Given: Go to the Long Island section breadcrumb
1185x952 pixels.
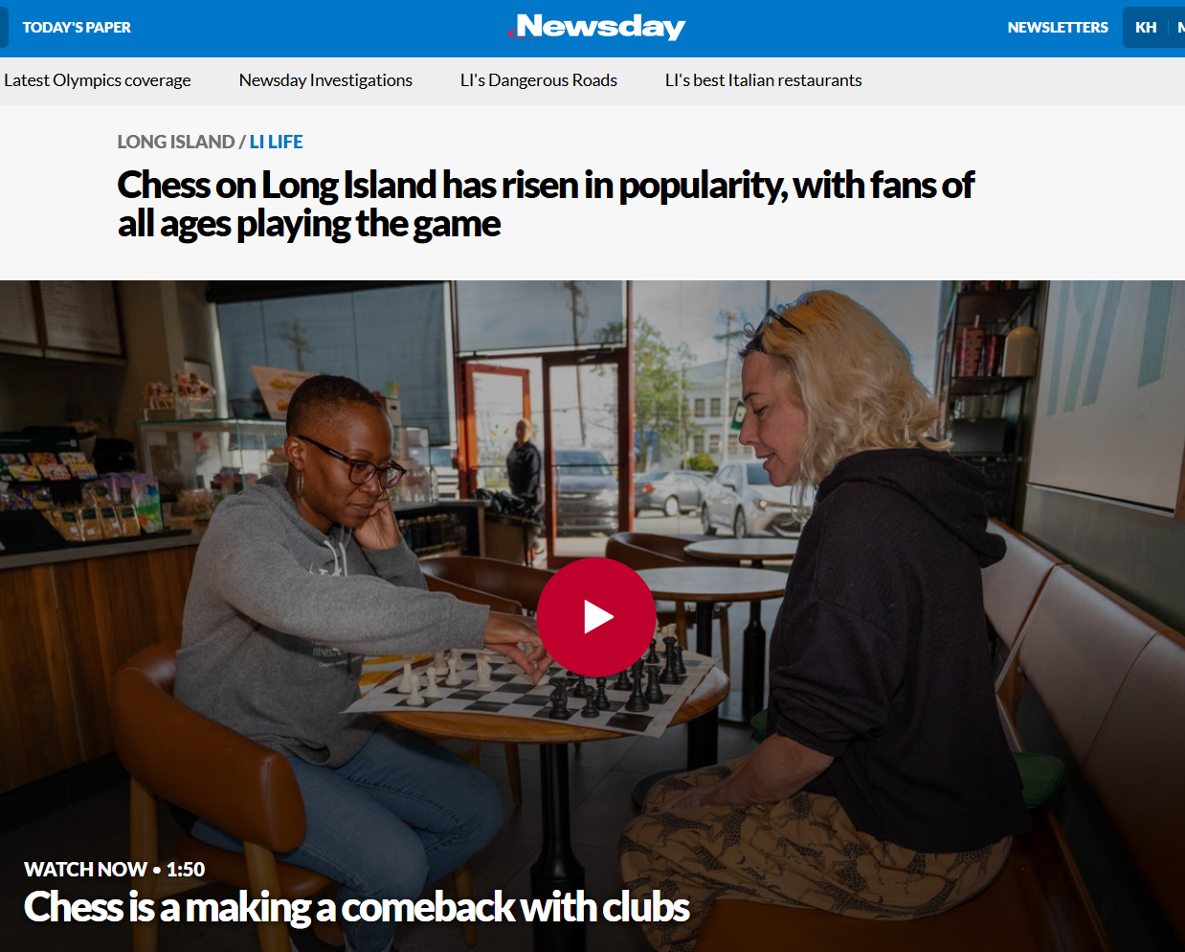Looking at the screenshot, I should click(176, 142).
